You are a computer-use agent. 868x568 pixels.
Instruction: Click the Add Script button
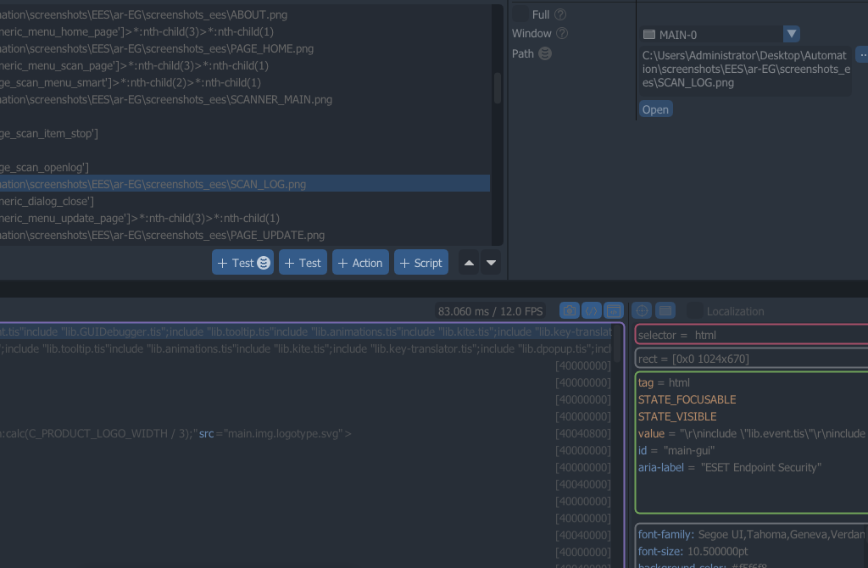420,263
